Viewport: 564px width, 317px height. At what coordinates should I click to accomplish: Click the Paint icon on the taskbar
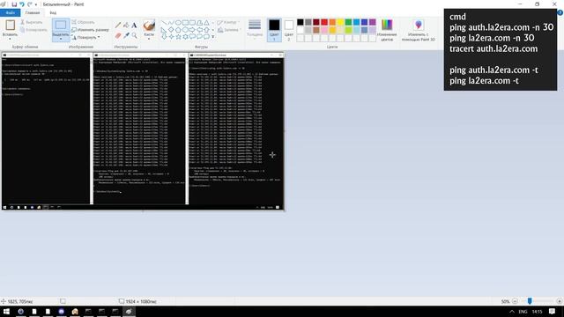point(129,312)
